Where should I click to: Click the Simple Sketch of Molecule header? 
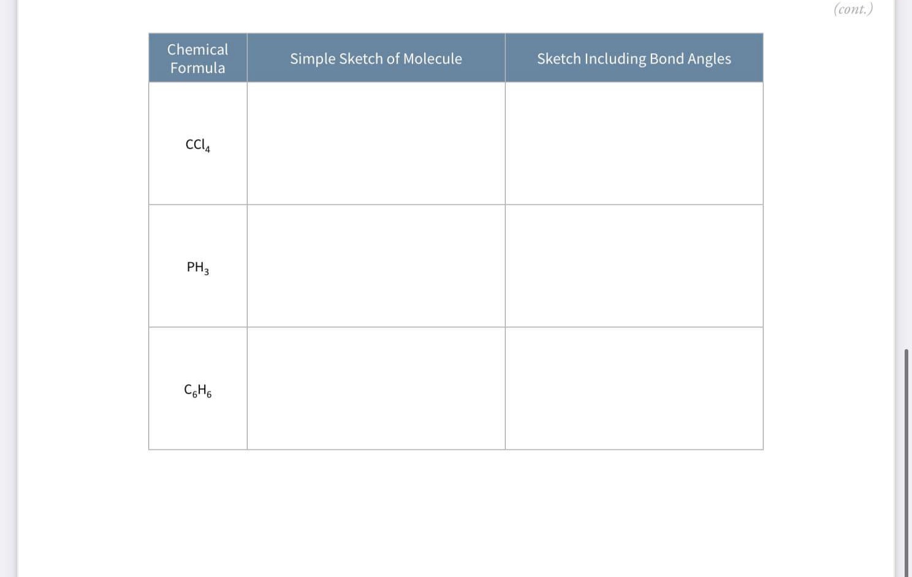point(376,58)
